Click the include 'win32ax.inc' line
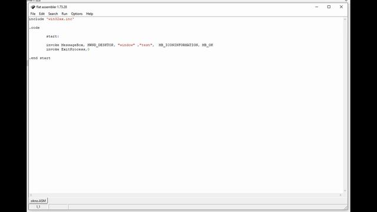Viewport: 377px width, 212px height. (x=51, y=19)
